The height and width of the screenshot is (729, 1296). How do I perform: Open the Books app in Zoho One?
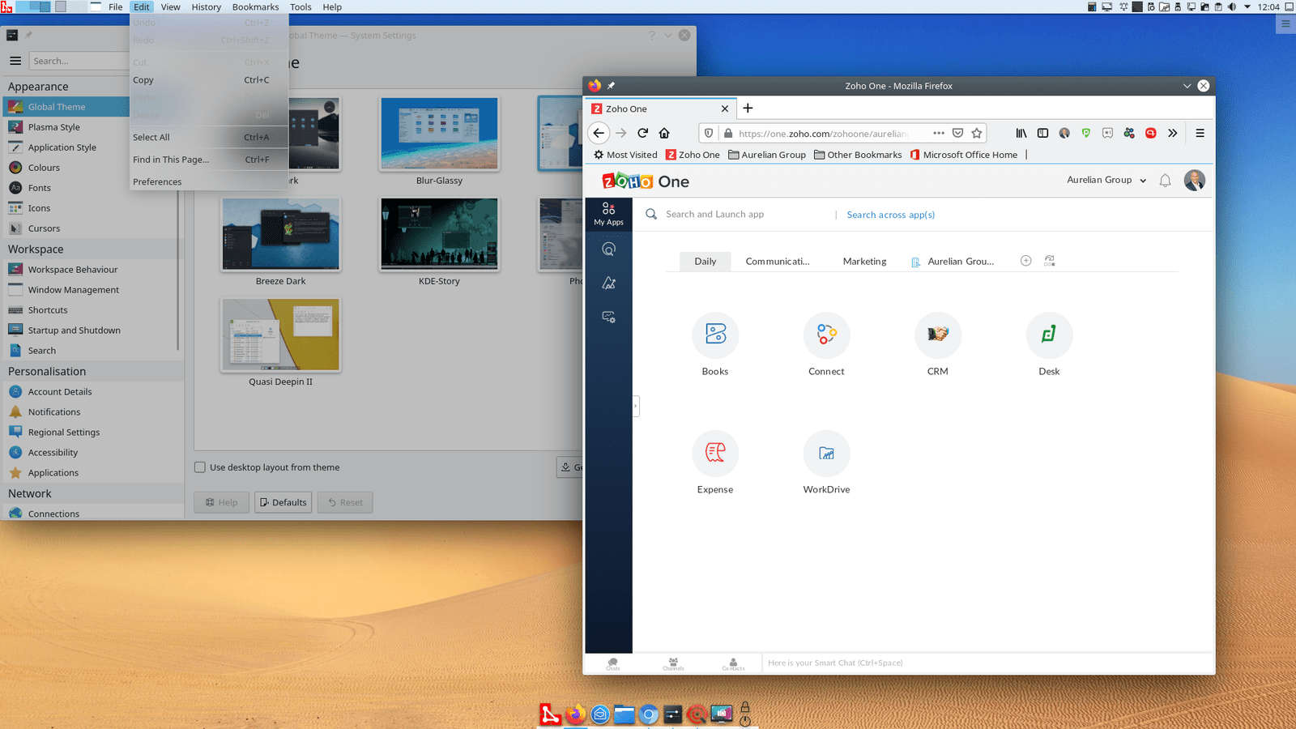(715, 335)
